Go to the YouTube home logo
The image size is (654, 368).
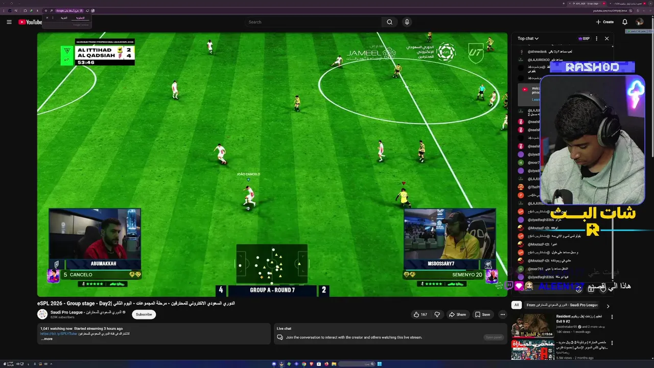tap(30, 22)
